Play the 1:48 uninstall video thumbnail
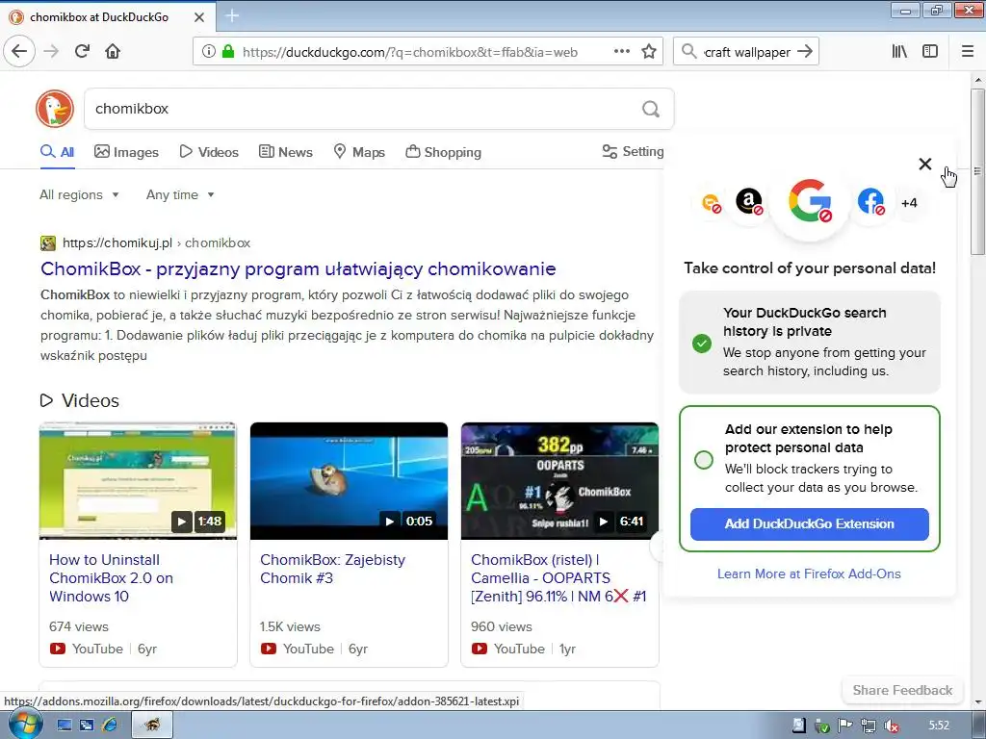Viewport: 986px width, 739px height. [138, 481]
